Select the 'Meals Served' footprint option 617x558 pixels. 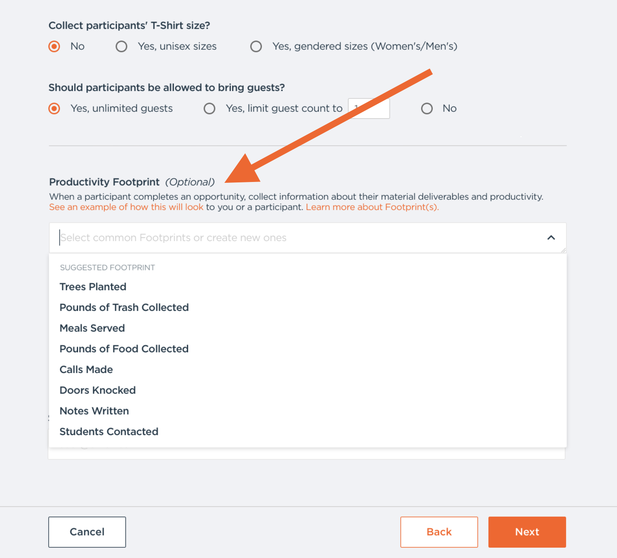pyautogui.click(x=92, y=328)
